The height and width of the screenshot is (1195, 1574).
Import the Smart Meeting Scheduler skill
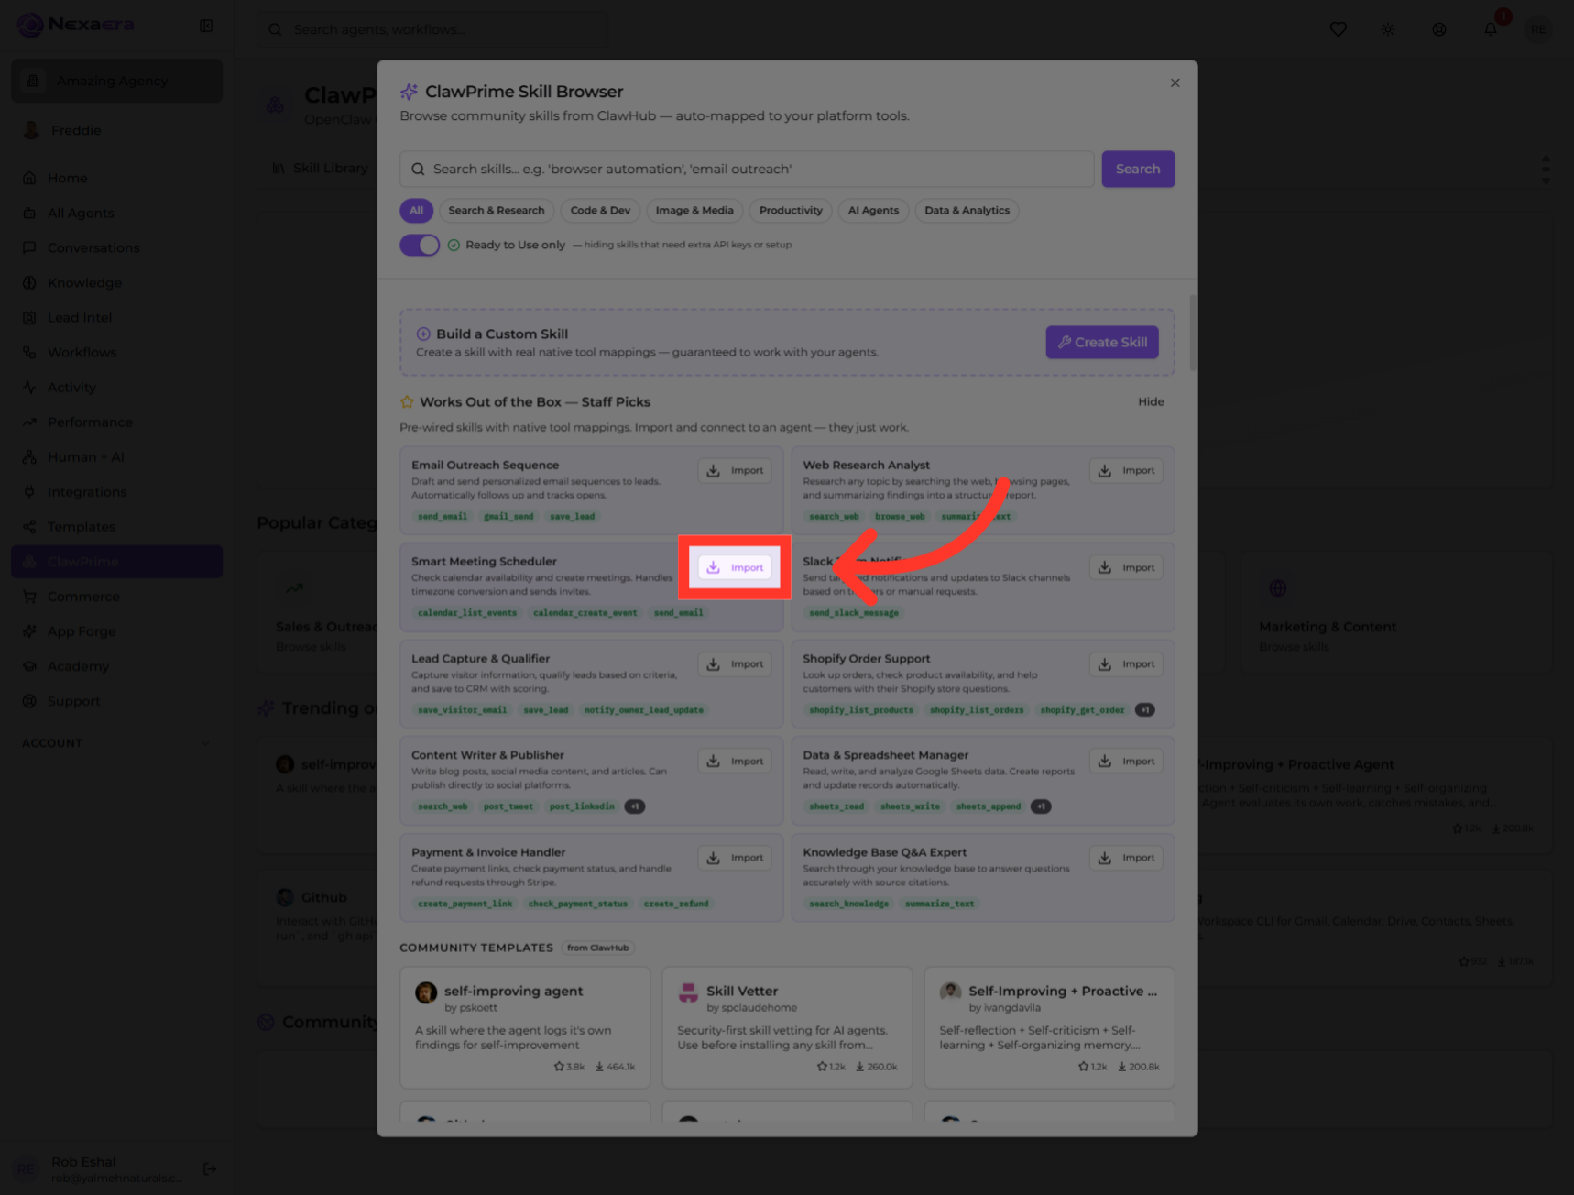point(735,568)
